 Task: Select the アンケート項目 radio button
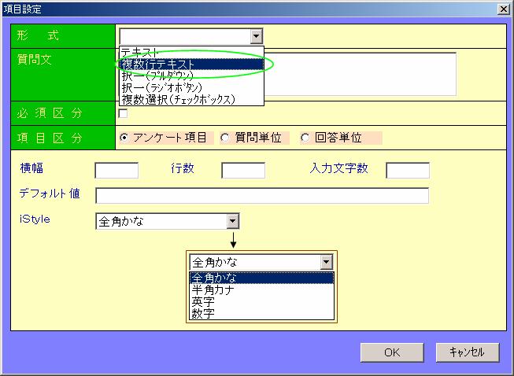124,138
